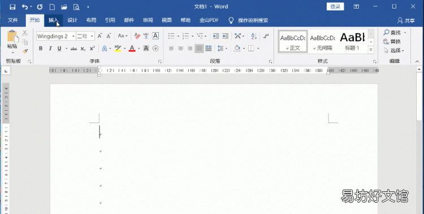Viewport: 424px width, 214px height.
Task: Open font color dropdown arrow
Action: pos(139,49)
